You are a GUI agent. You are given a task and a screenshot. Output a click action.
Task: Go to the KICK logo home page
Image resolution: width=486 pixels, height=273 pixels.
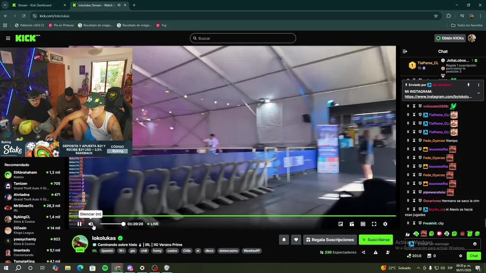pos(27,38)
